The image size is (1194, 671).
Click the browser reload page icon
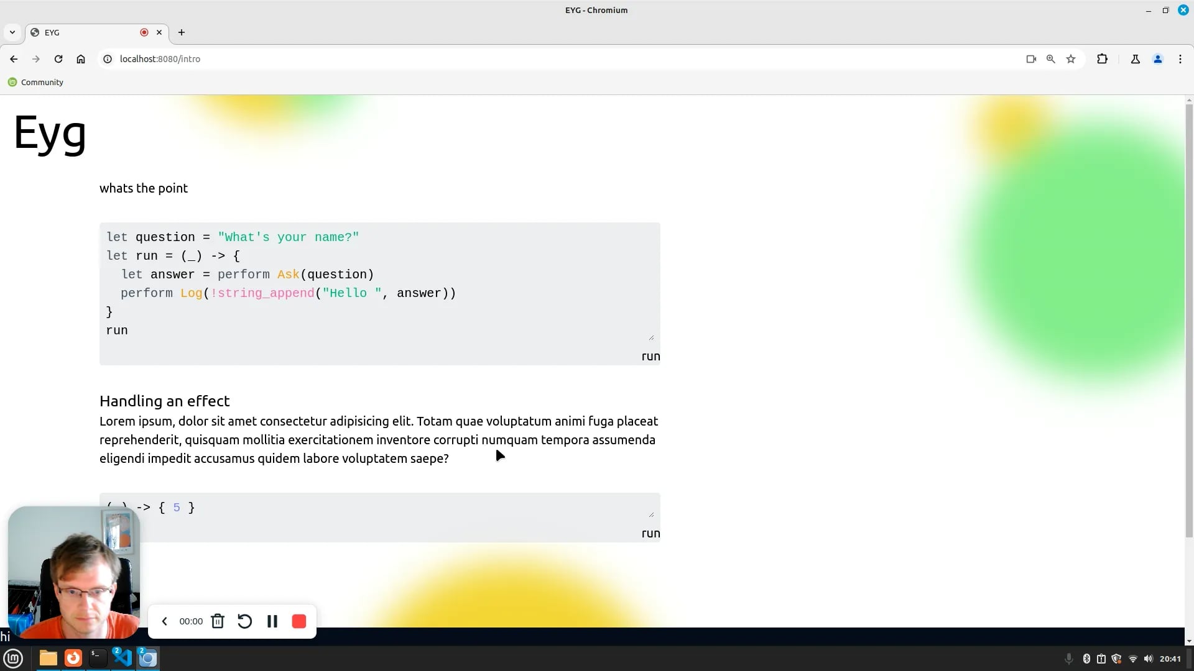tap(58, 59)
